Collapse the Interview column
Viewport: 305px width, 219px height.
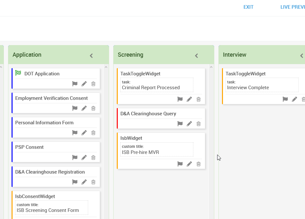pyautogui.click(x=301, y=56)
